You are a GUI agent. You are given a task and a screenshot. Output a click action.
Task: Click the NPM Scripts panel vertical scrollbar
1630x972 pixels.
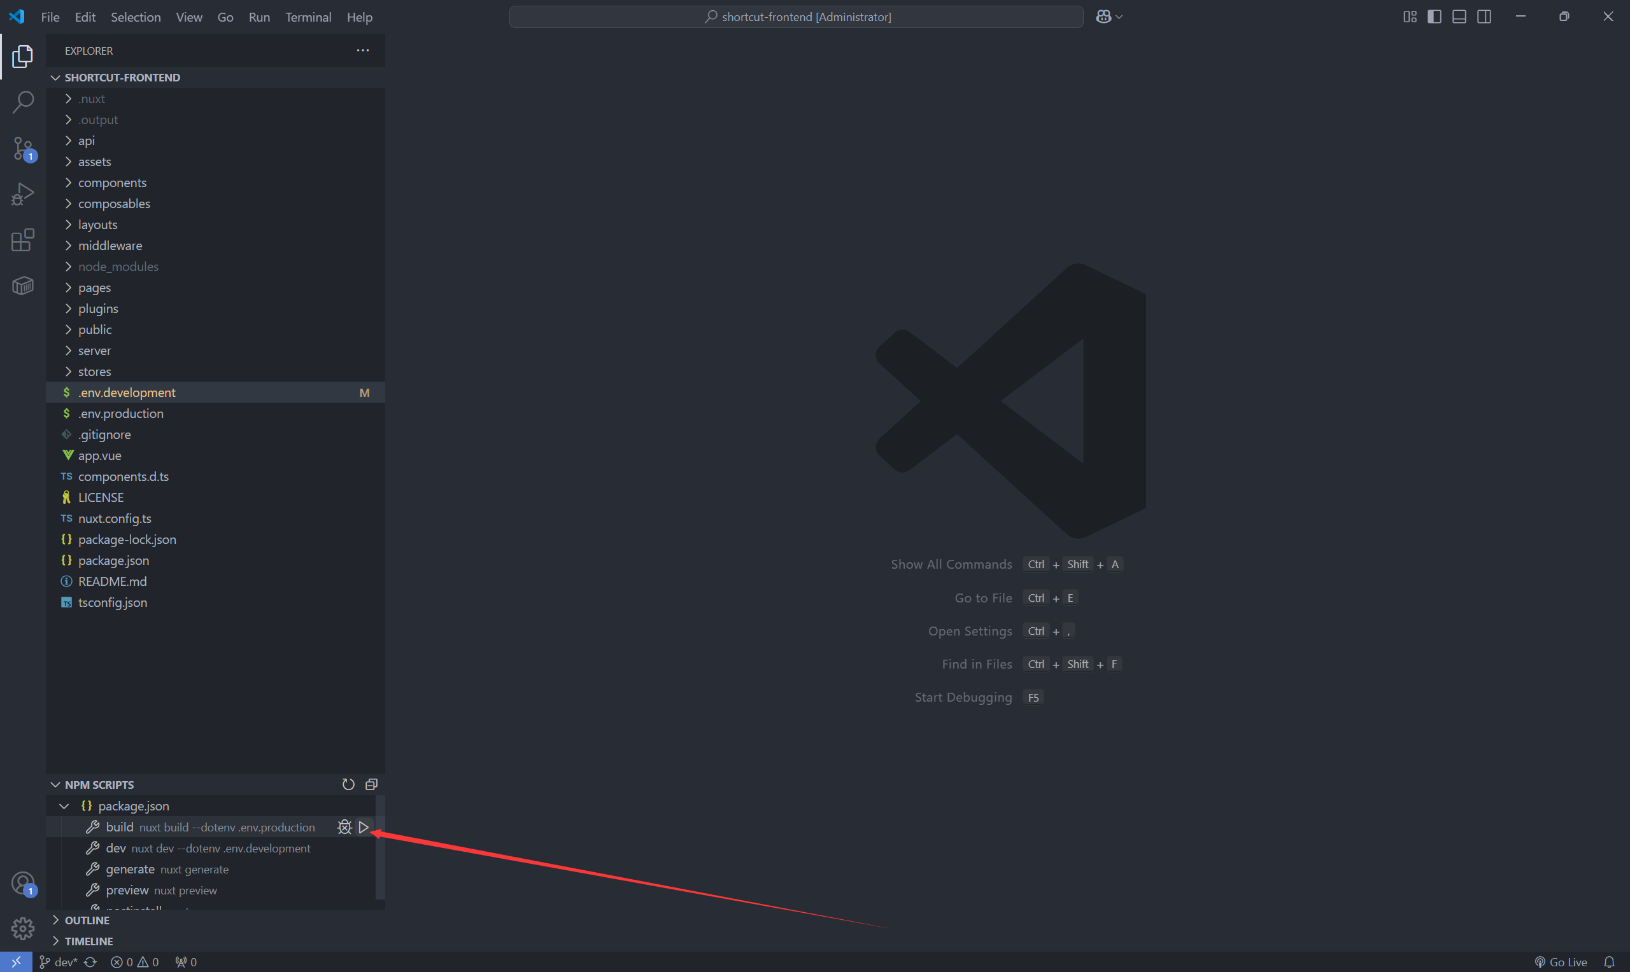click(380, 847)
